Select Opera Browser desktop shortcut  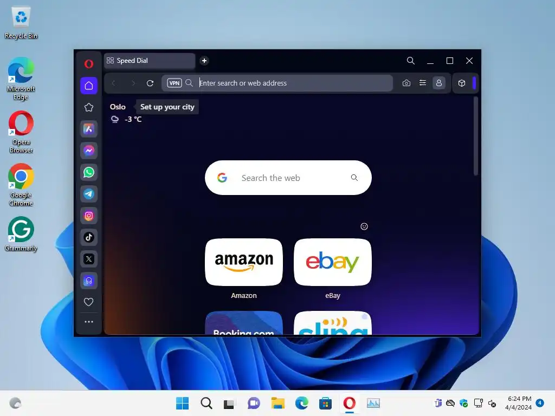(x=21, y=132)
